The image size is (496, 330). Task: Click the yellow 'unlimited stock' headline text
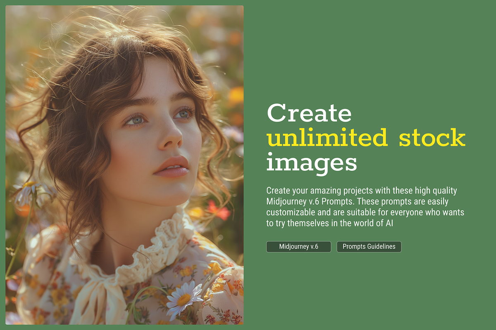[366, 138]
